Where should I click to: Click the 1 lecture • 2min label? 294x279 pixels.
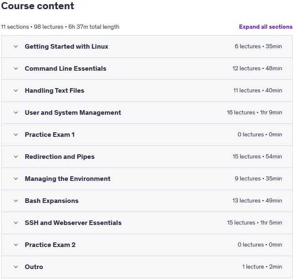pos(262,267)
